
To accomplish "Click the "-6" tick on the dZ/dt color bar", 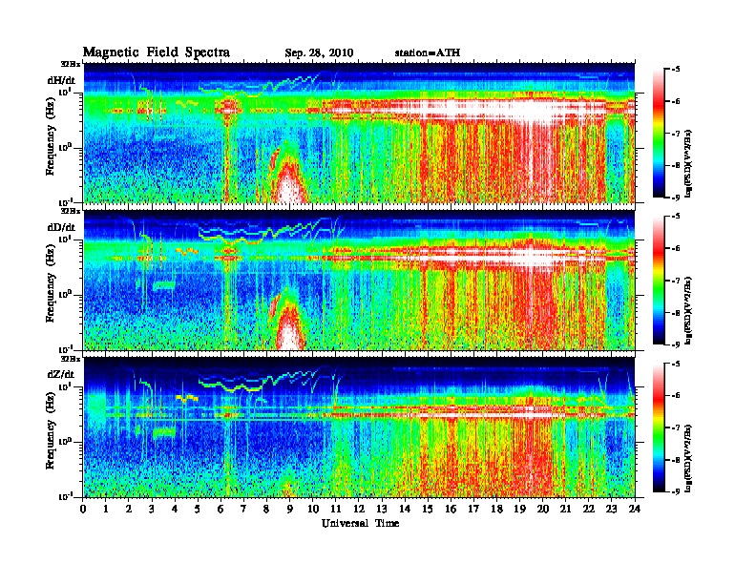I will click(676, 395).
